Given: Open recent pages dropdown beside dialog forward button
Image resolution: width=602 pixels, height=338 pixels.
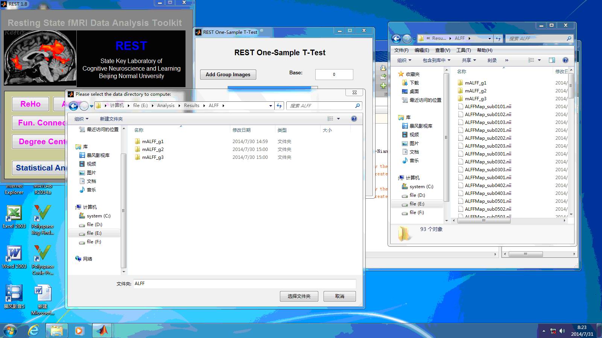Looking at the screenshot, I should pos(91,106).
